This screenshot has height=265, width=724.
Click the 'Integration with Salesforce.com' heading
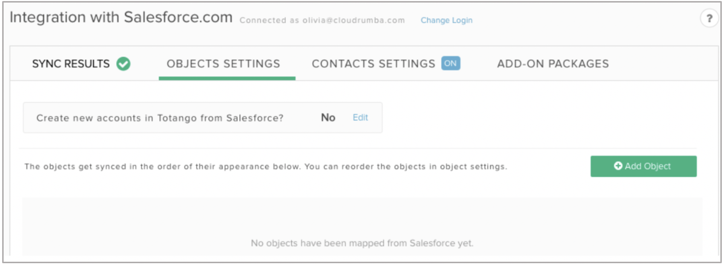coord(121,17)
